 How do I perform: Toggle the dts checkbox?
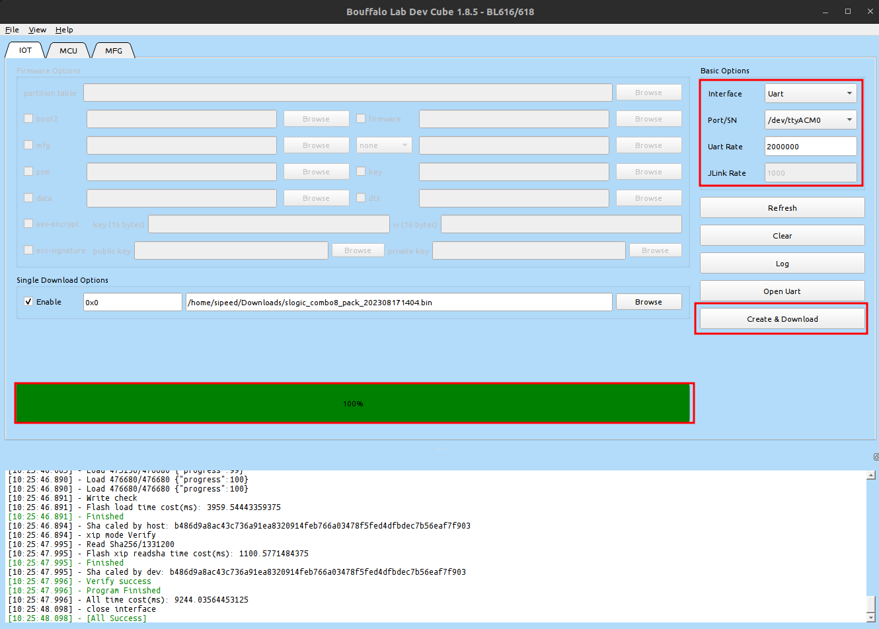361,198
